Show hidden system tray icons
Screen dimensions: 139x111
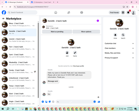[x=117, y=109]
